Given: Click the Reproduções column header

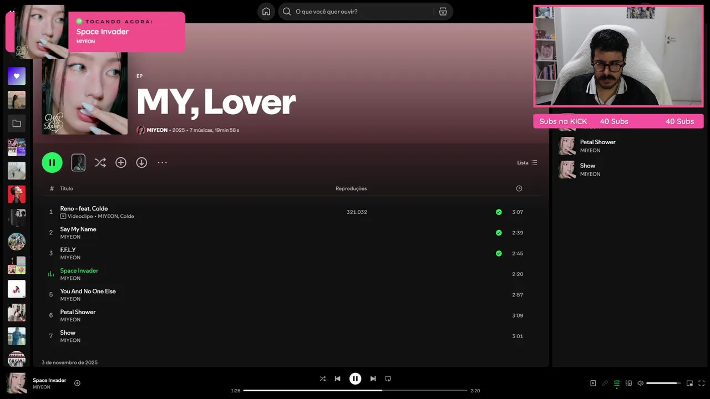Looking at the screenshot, I should coord(351,188).
